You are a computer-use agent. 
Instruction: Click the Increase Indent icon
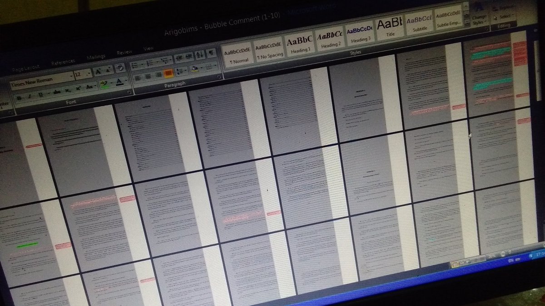tap(189, 57)
